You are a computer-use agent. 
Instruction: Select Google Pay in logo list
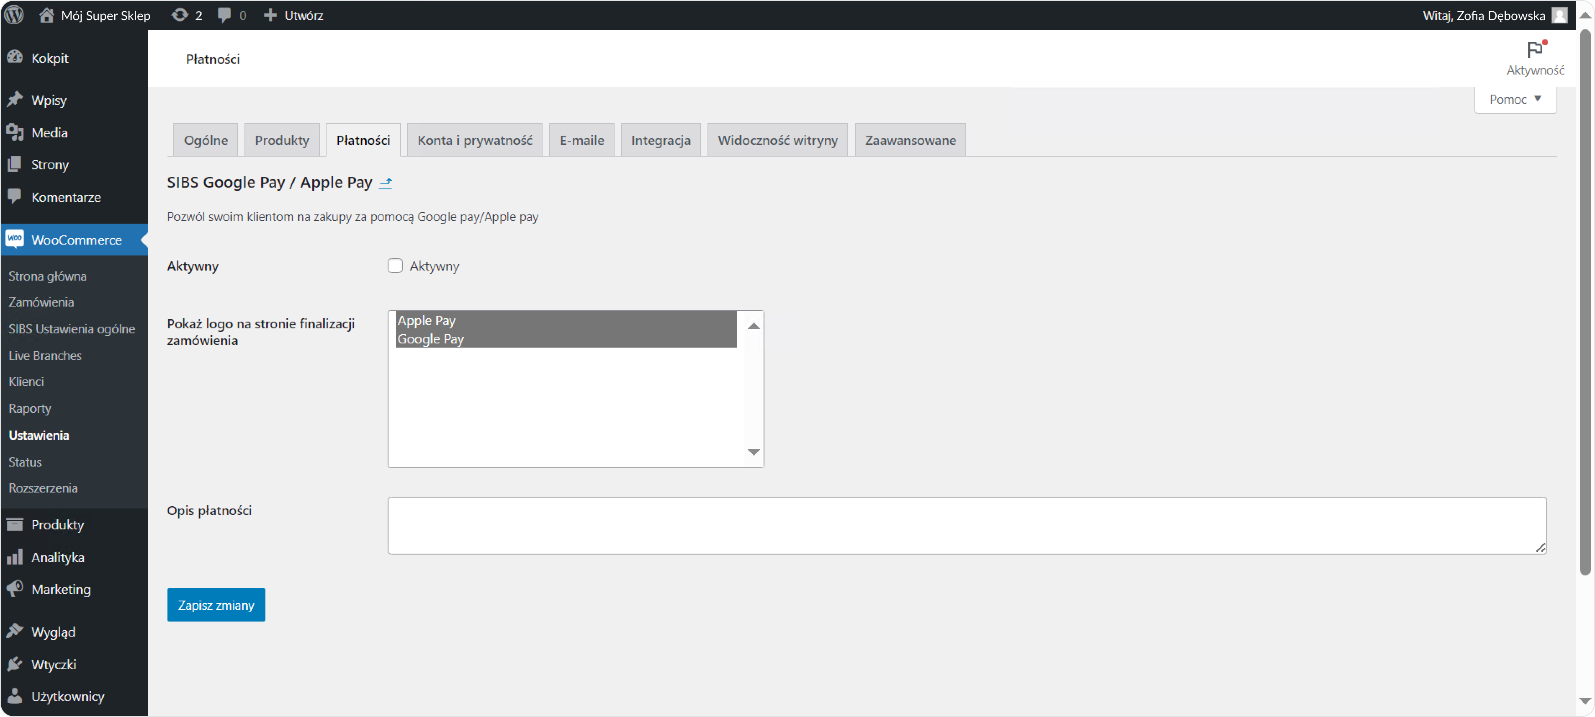coord(430,339)
